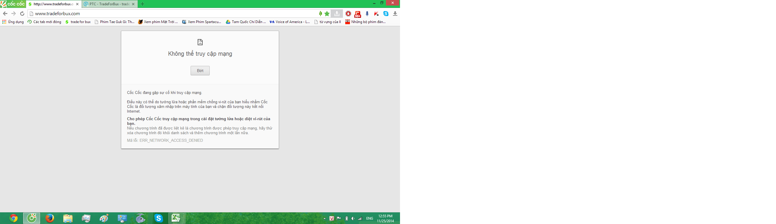Bookmark this page with the green star
This screenshot has width=776, height=224.
tap(327, 13)
